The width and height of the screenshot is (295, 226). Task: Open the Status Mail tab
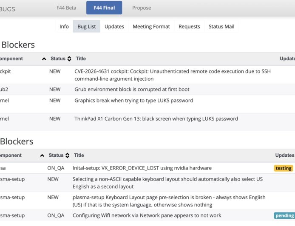221,26
